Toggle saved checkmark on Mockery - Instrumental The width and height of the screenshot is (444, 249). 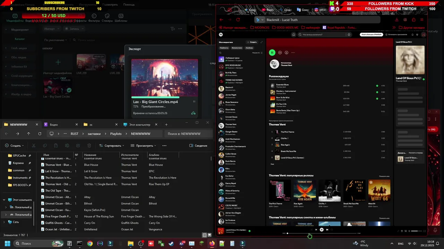coord(377,92)
